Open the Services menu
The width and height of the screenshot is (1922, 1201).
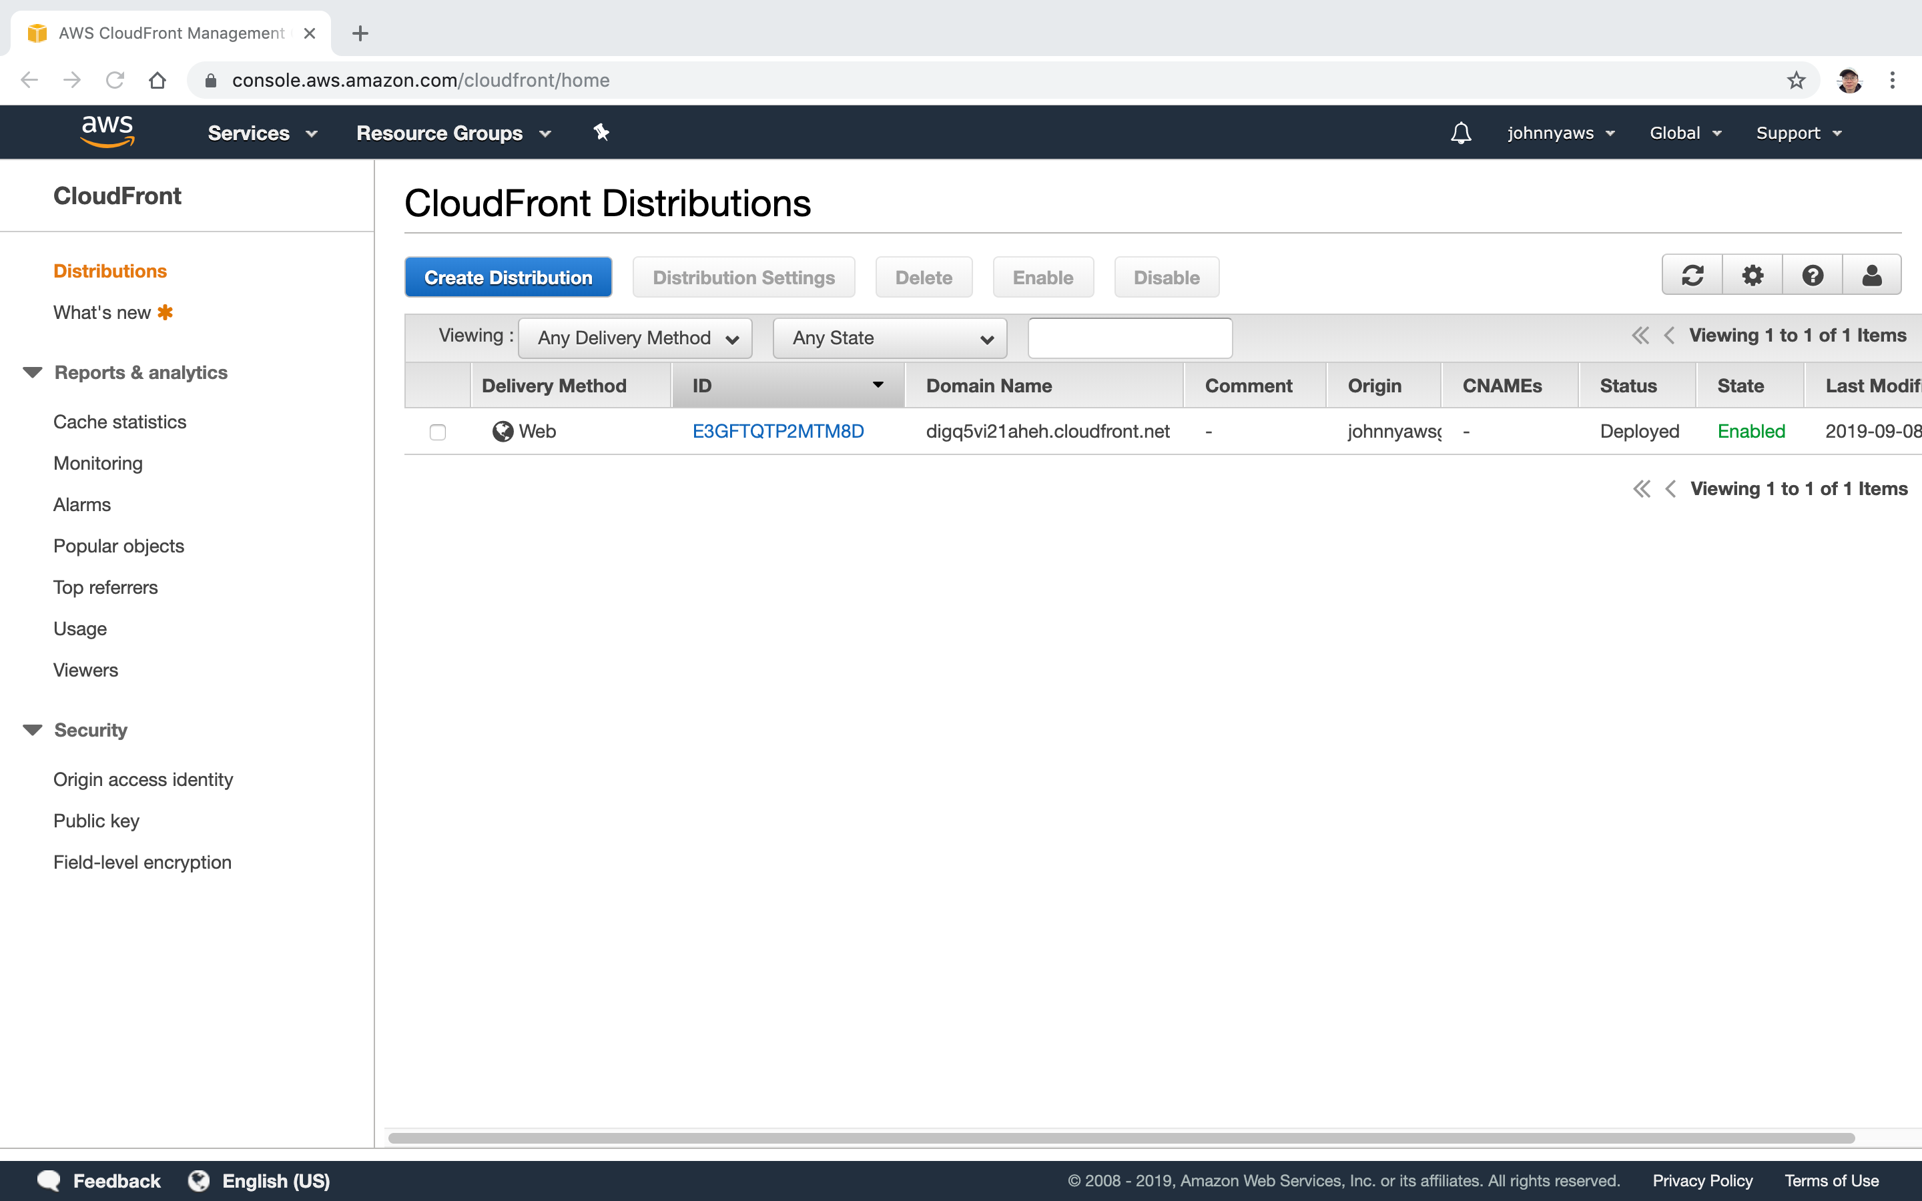[262, 133]
